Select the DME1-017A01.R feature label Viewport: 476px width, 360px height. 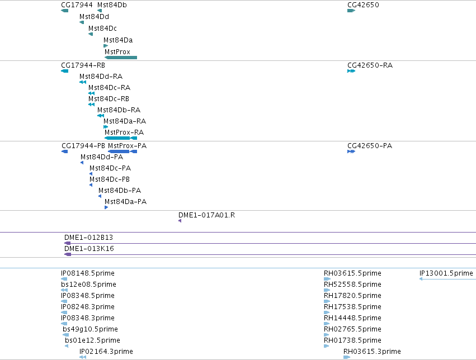(207, 215)
